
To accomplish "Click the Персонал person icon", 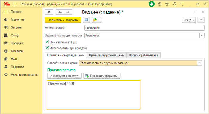I will [x=6, y=67].
